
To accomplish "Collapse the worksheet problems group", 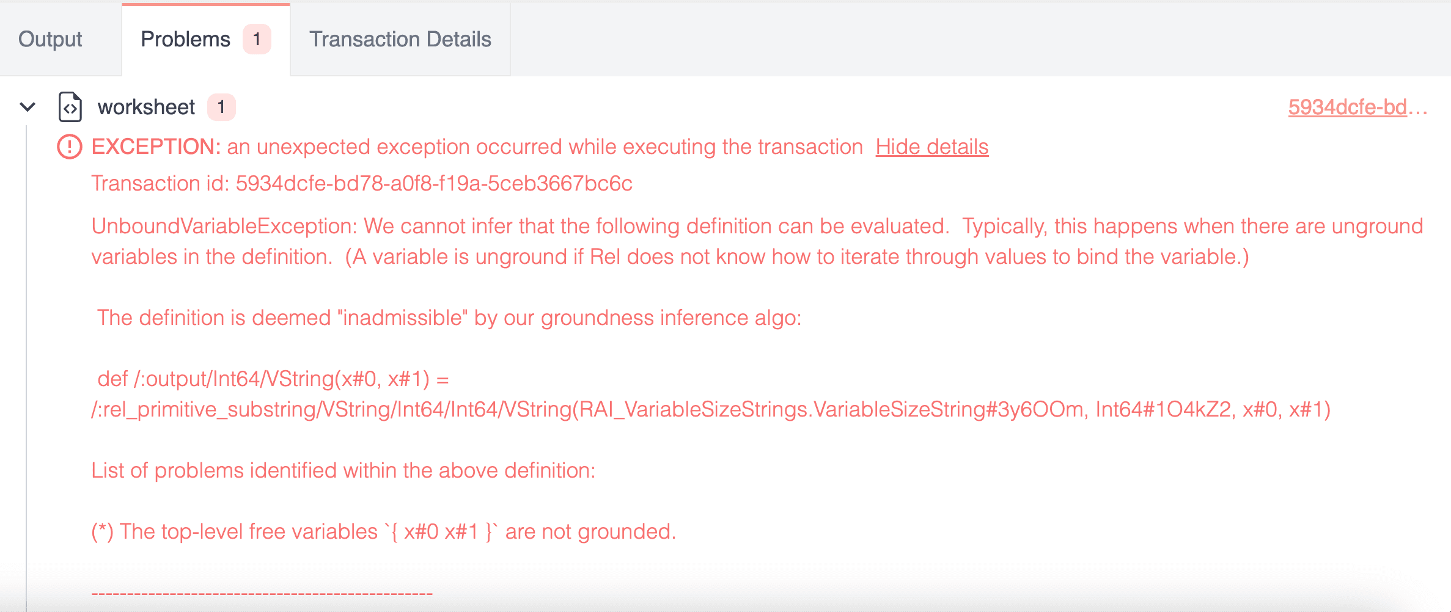I will 28,107.
